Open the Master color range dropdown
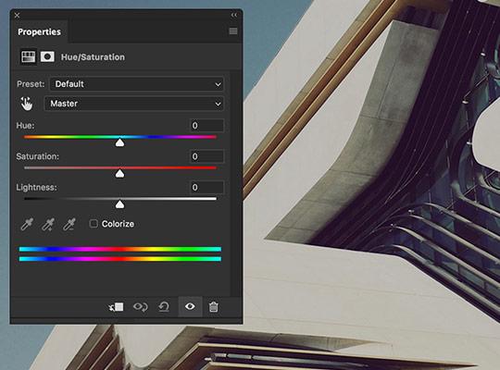 click(134, 104)
